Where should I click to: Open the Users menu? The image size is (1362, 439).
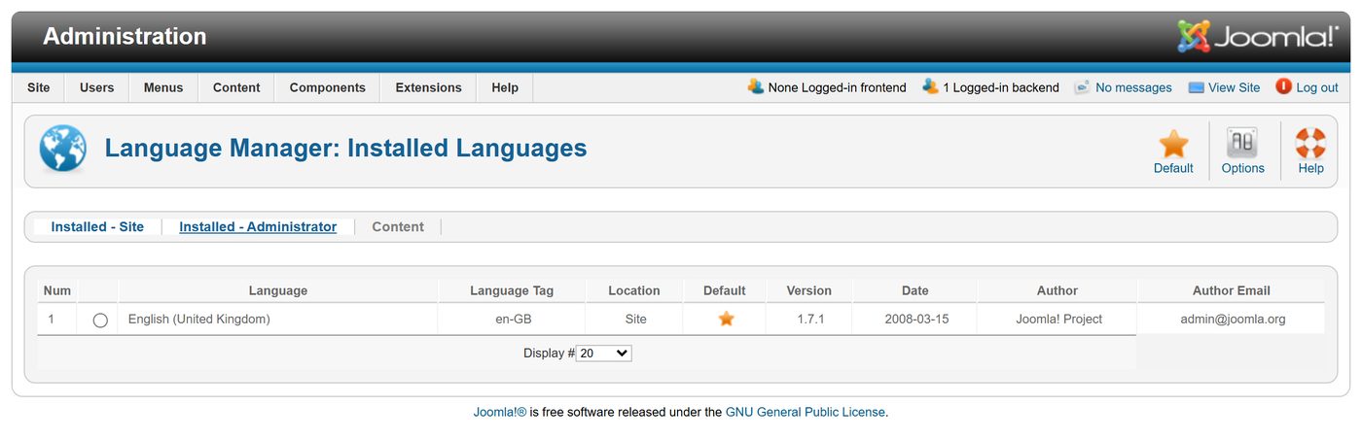point(97,87)
